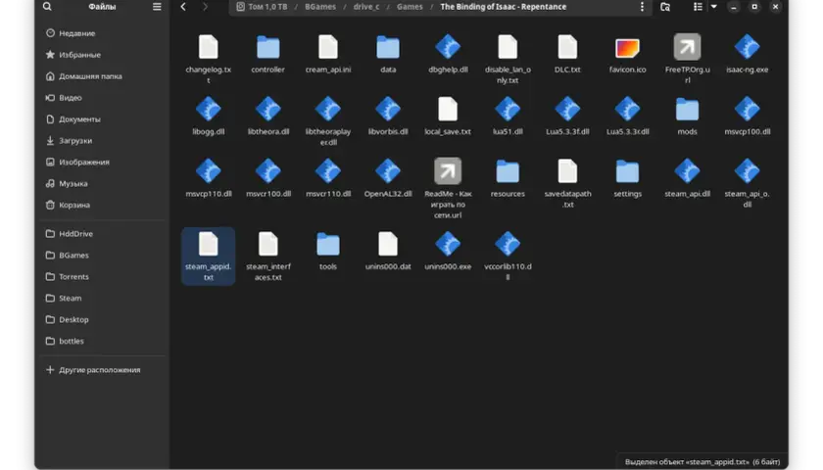
Task: Go forward with the right arrow
Action: [205, 7]
